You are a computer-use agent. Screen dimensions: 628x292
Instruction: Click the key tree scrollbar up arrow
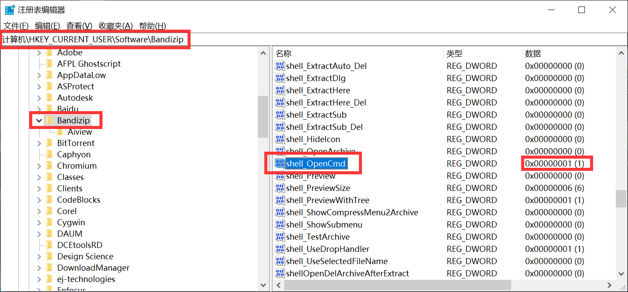coord(263,53)
